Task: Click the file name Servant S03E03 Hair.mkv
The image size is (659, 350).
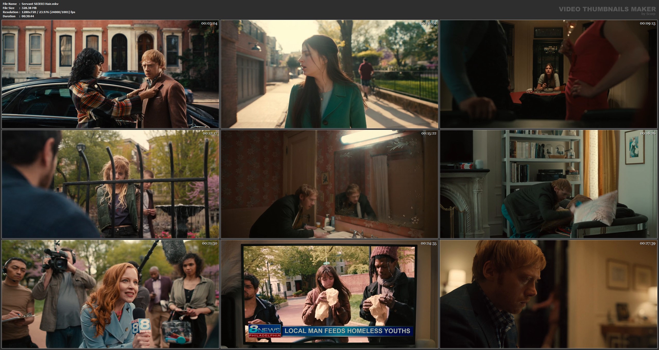Action: (40, 4)
